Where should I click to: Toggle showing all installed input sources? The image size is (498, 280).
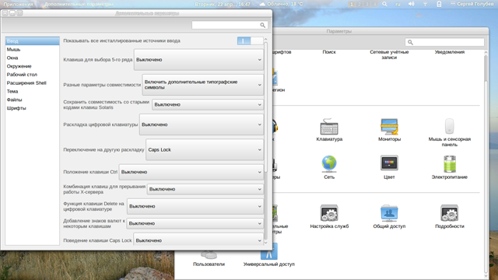(x=251, y=41)
